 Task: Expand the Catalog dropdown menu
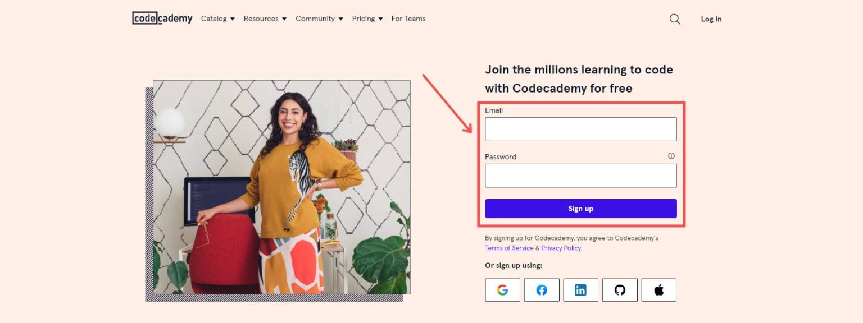pyautogui.click(x=217, y=19)
